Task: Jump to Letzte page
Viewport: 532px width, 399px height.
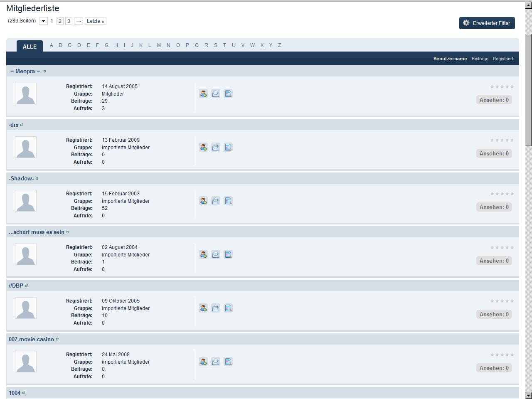Action: (x=96, y=21)
